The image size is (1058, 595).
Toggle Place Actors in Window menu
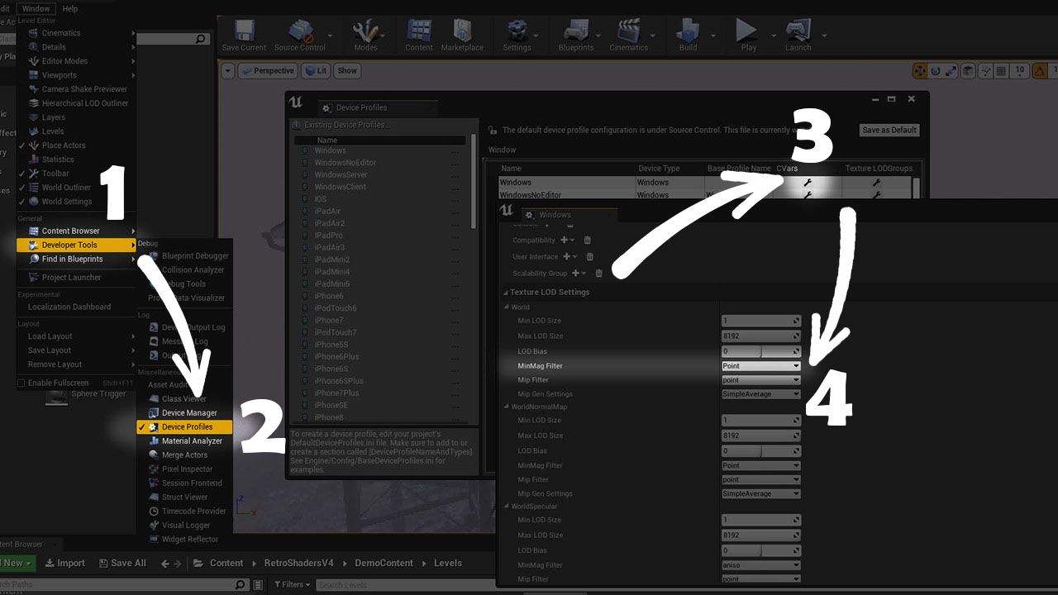(76, 145)
